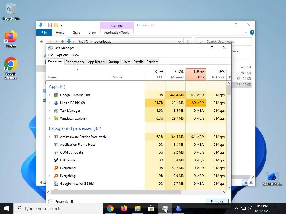Click the Explorer up-directory arrow
This screenshot has height=214, width=286.
[x=62, y=42]
